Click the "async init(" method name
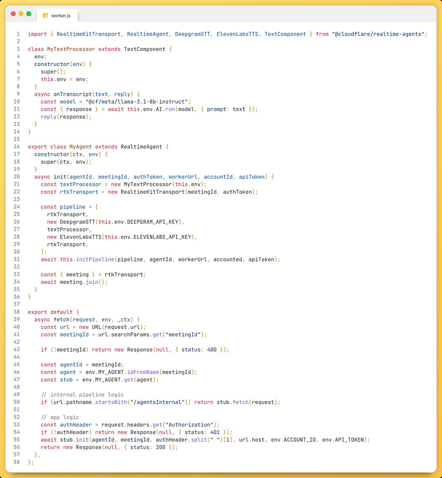Screen dimensions: 442x478 [x=60, y=177]
